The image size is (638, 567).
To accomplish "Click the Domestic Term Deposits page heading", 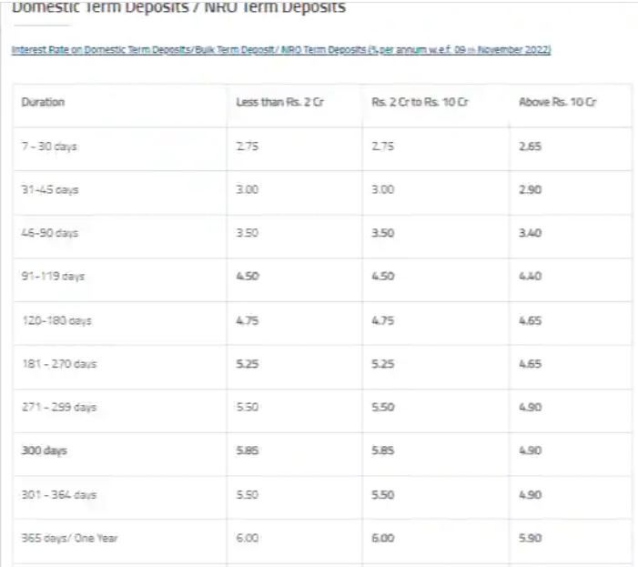I will coord(178,6).
